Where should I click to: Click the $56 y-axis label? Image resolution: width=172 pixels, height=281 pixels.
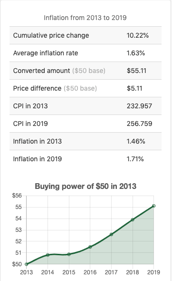point(17,196)
